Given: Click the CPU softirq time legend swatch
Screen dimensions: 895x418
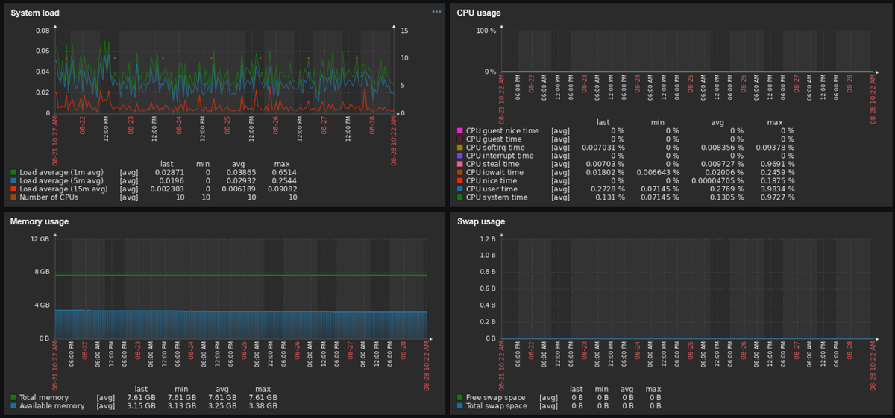Looking at the screenshot, I should (459, 148).
